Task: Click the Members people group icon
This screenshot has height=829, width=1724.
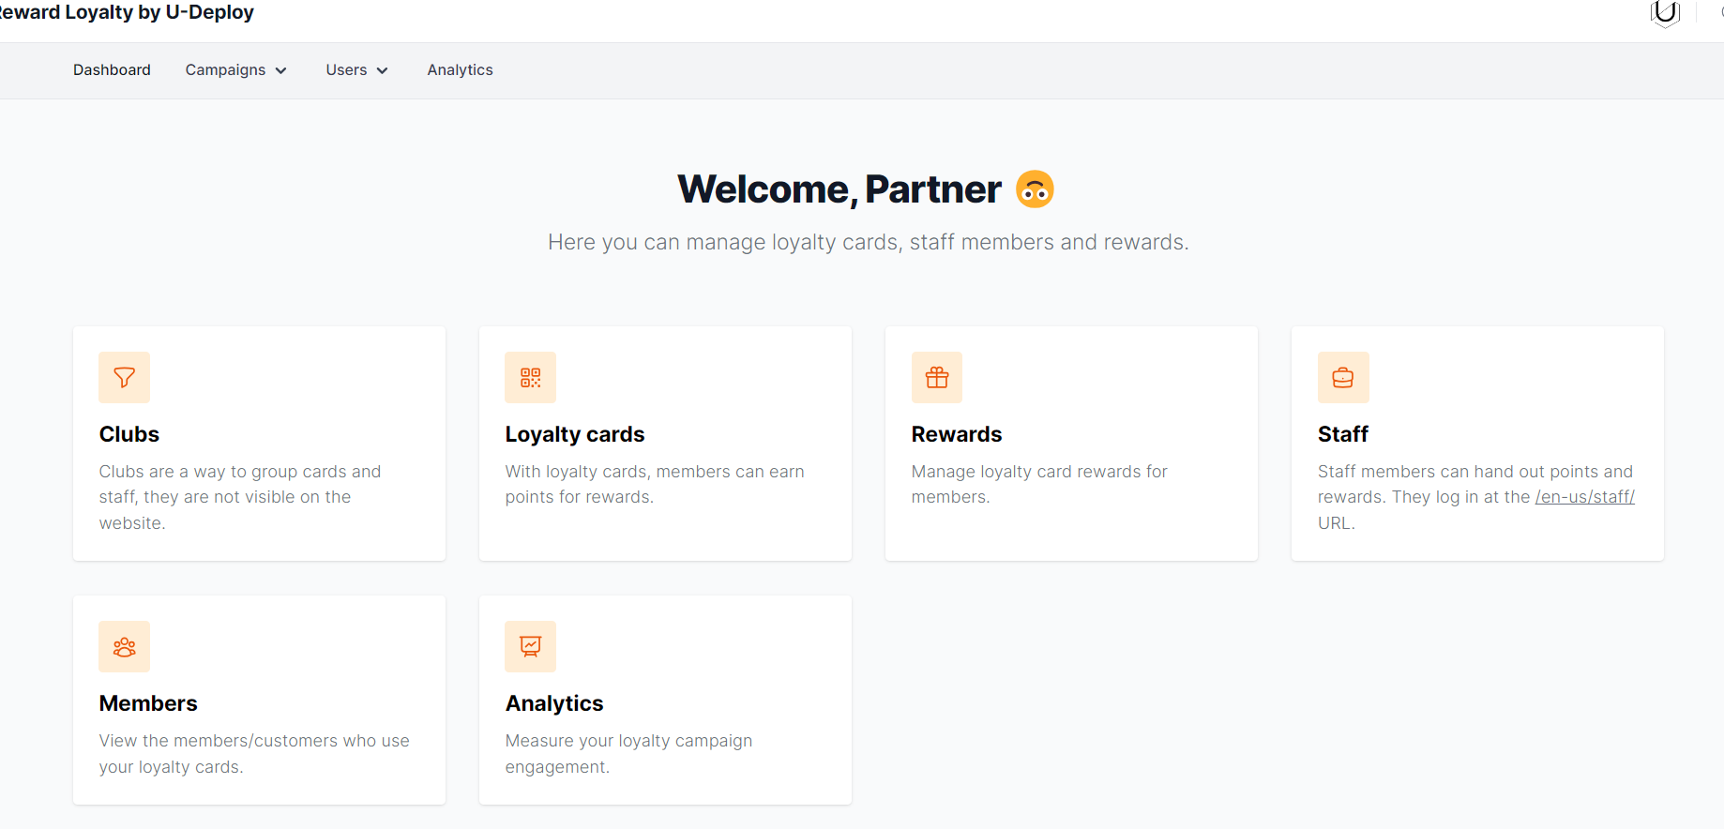Action: (124, 646)
